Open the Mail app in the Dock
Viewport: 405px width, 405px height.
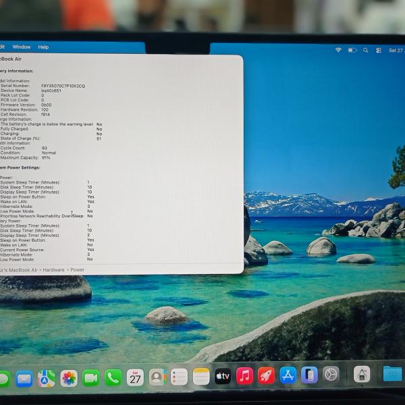click(x=24, y=379)
